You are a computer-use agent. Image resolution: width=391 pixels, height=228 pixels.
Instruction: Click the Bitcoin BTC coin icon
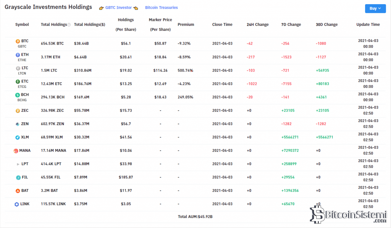(x=17, y=41)
